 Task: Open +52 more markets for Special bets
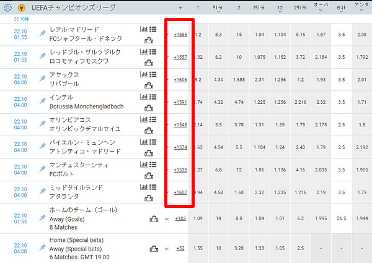(x=180, y=248)
